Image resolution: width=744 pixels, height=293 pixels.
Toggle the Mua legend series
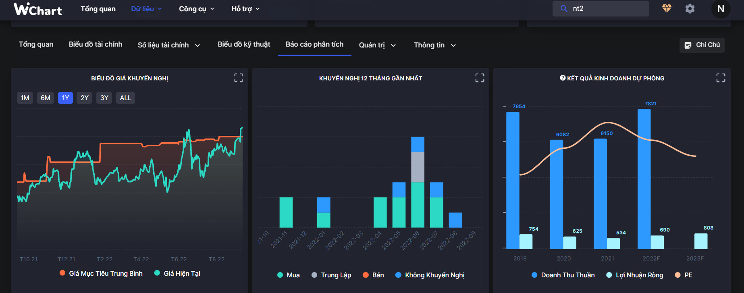(x=289, y=275)
